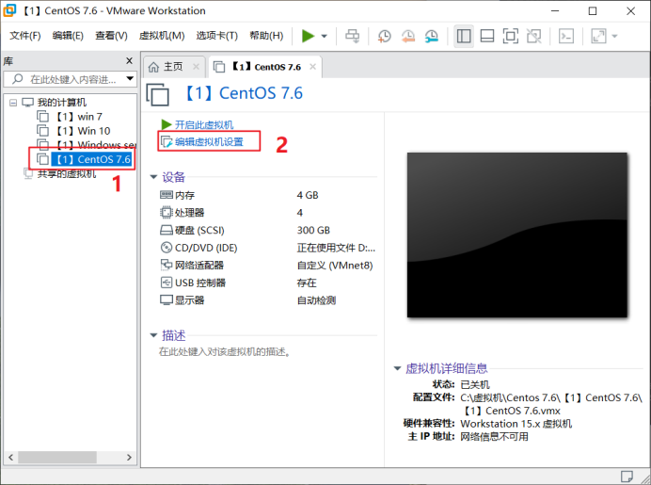
Task: Click the USB 控制器 device row
Action: [268, 283]
